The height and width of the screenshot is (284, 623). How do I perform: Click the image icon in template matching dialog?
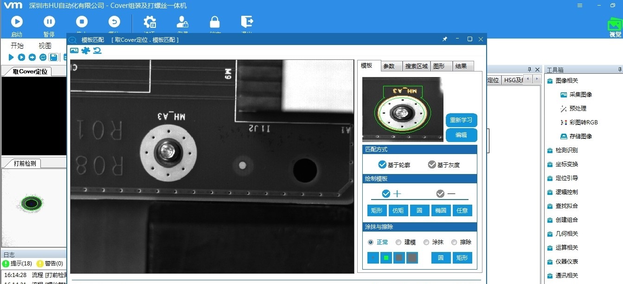74,51
